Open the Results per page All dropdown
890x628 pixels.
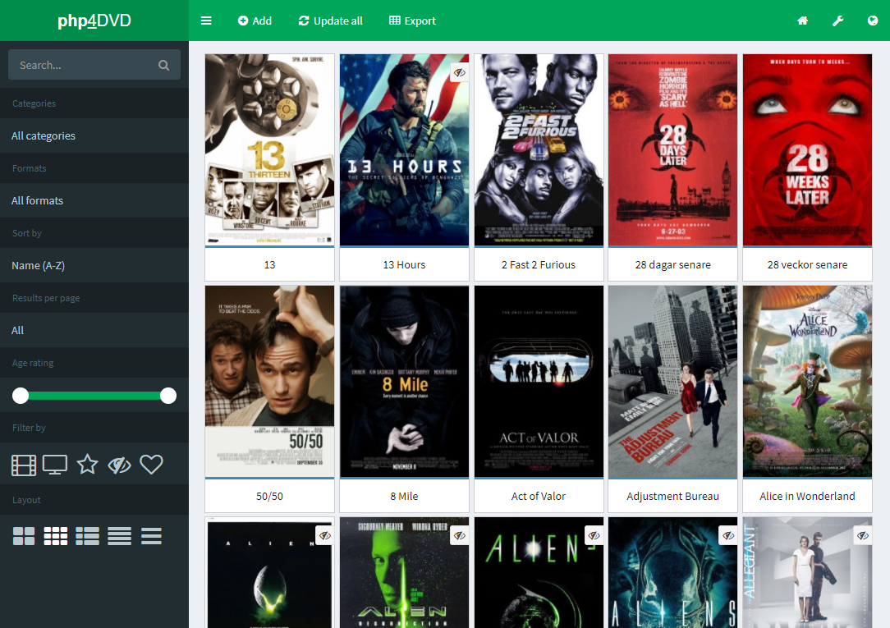(94, 330)
